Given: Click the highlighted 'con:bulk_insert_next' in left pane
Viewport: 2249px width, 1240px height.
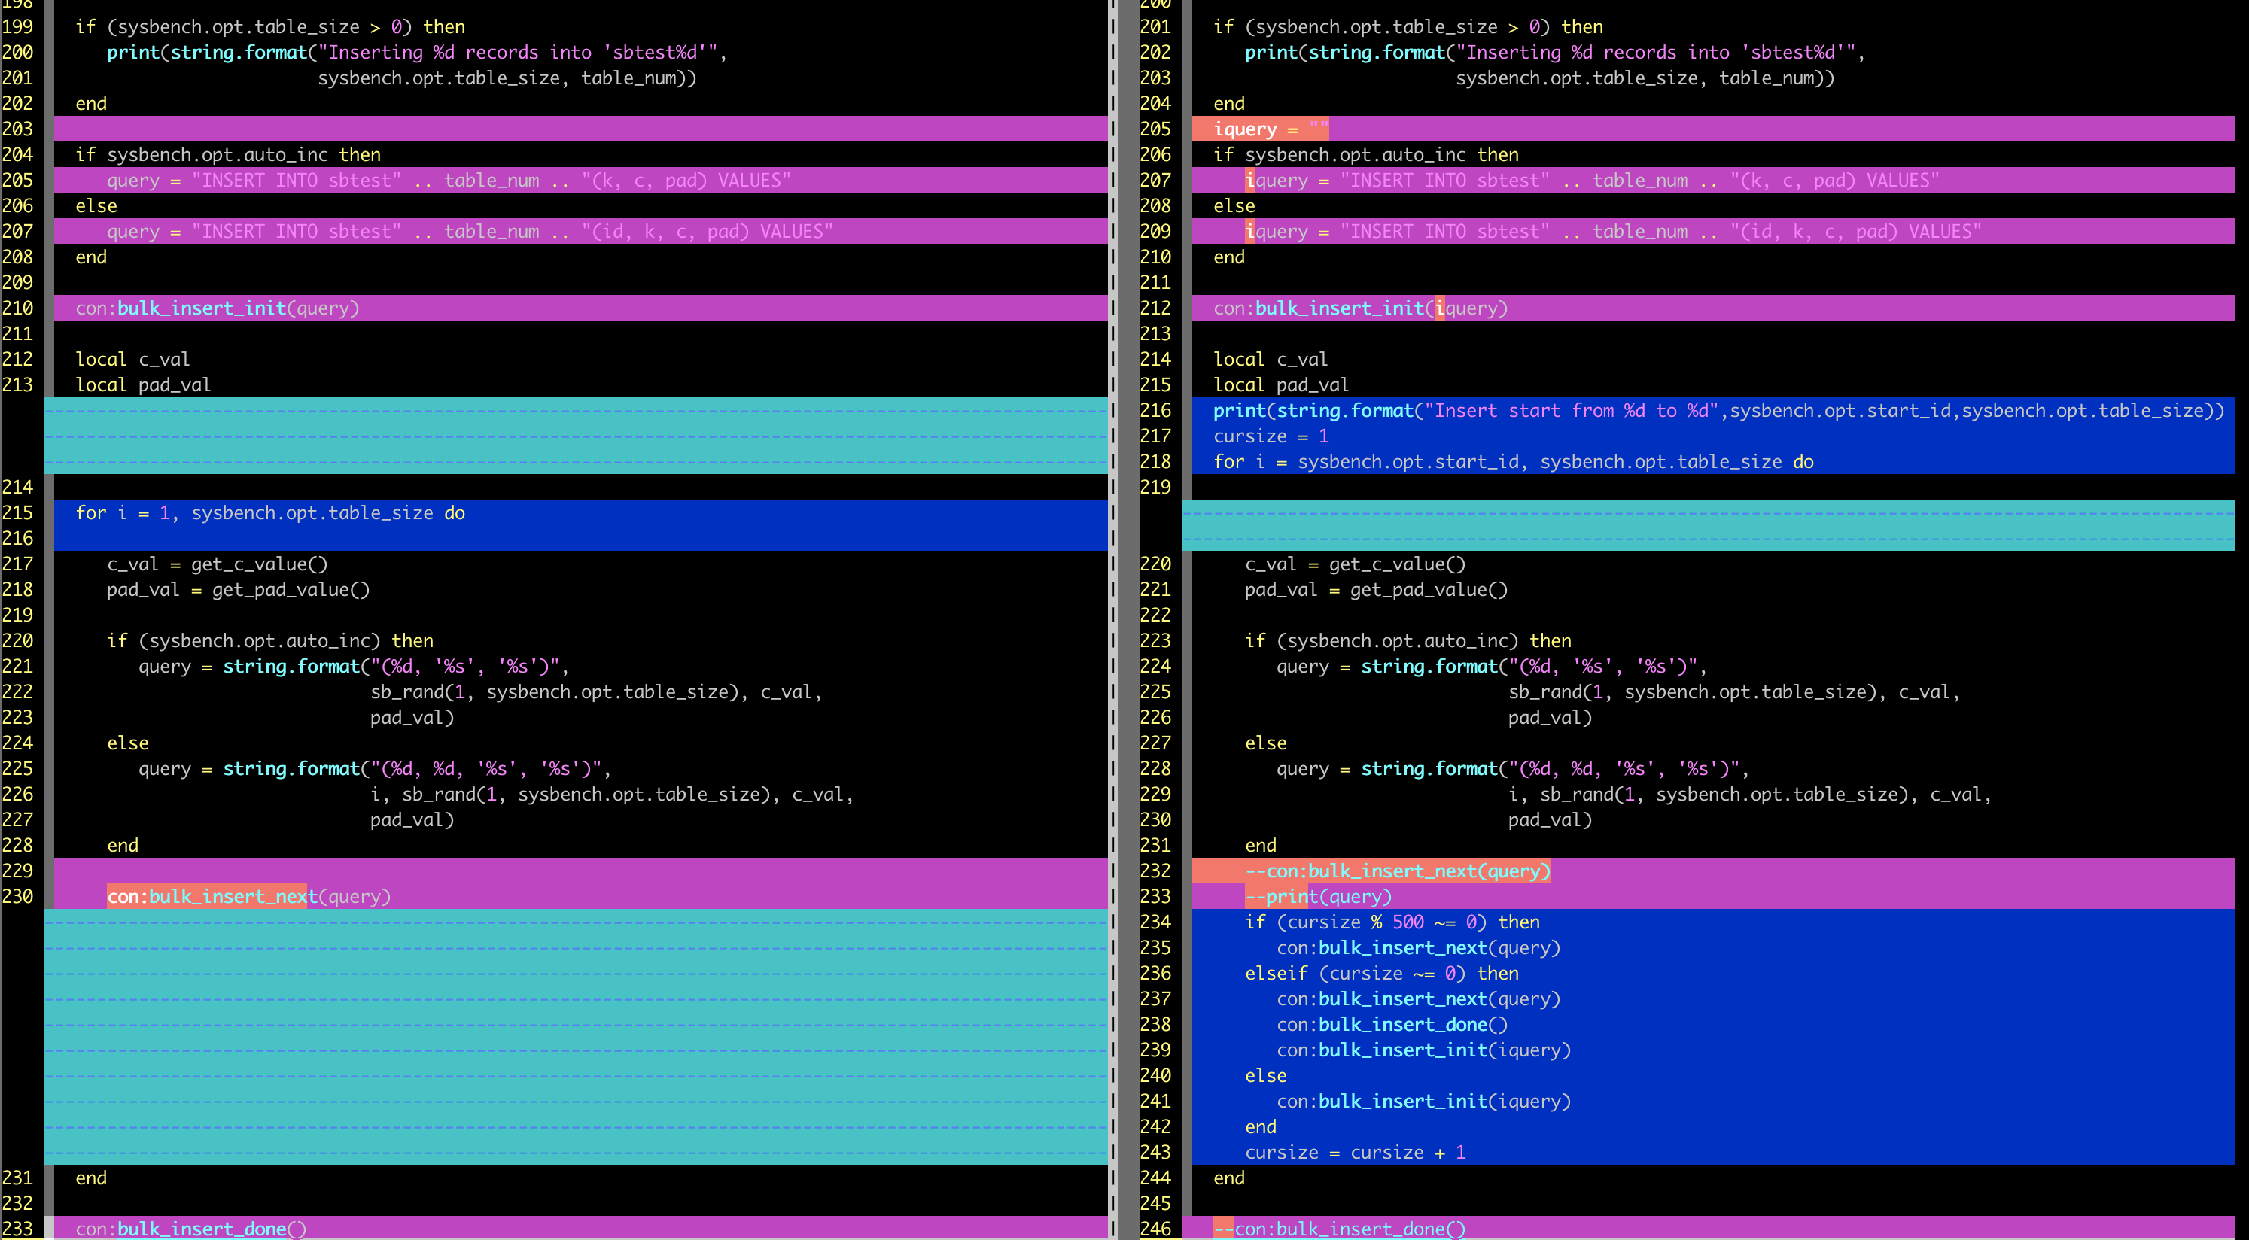Looking at the screenshot, I should tap(207, 896).
